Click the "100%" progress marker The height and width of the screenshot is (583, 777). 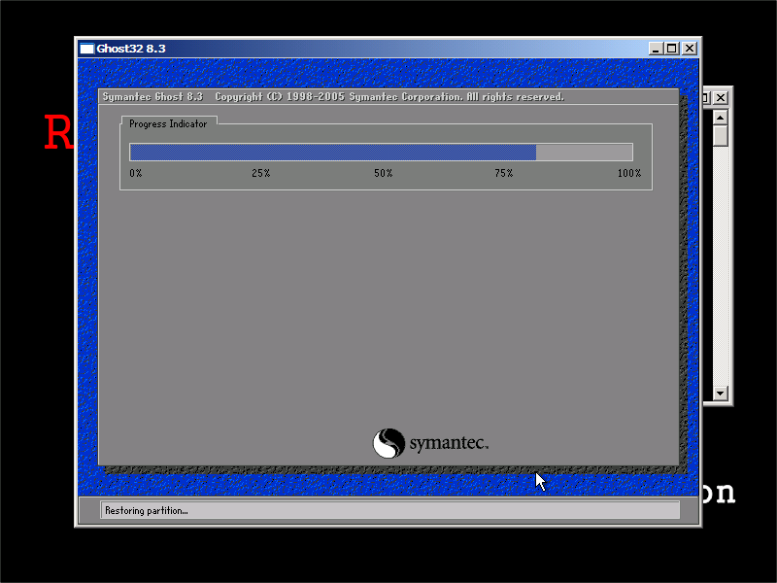628,173
